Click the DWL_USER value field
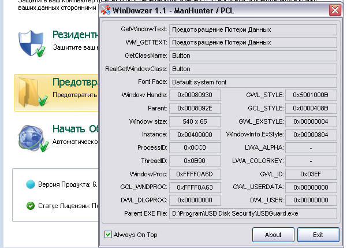This screenshot has height=248, width=347. coord(311,200)
